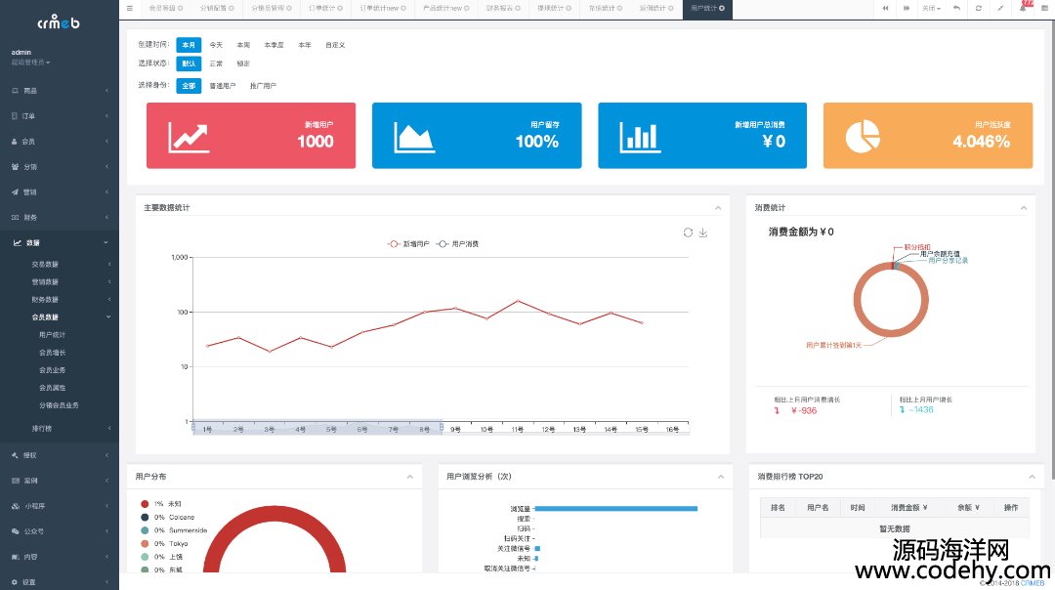Open the admin 超级管理员 user dropdown
This screenshot has height=590, width=1055.
click(x=30, y=63)
